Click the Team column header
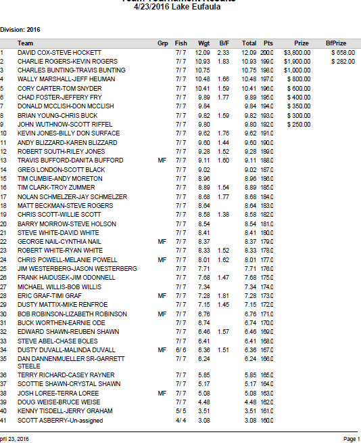Image resolution: width=361 pixels, height=443 pixels. click(25, 43)
